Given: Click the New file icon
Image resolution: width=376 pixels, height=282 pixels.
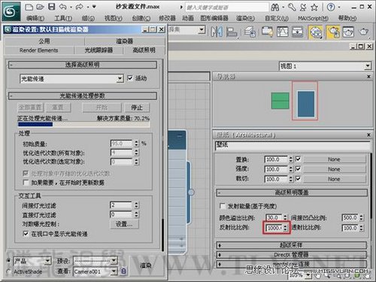Looking at the screenshot, I should 29,7.
